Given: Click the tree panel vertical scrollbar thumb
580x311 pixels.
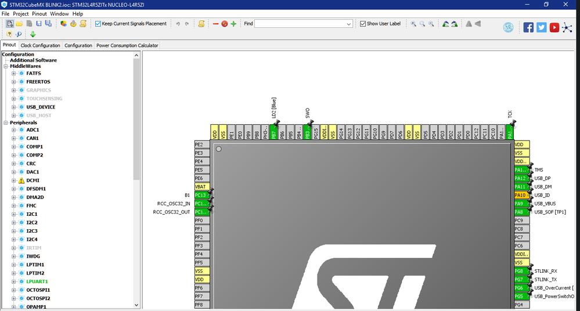Looking at the screenshot, I should tap(136, 120).
